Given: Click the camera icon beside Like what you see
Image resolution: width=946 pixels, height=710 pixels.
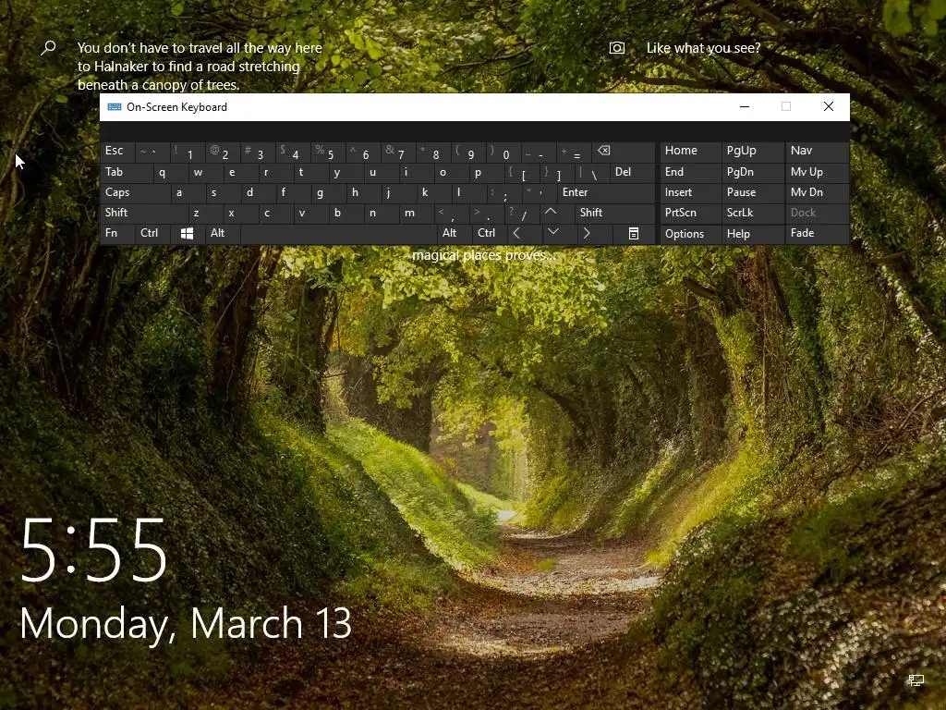Looking at the screenshot, I should pyautogui.click(x=616, y=48).
